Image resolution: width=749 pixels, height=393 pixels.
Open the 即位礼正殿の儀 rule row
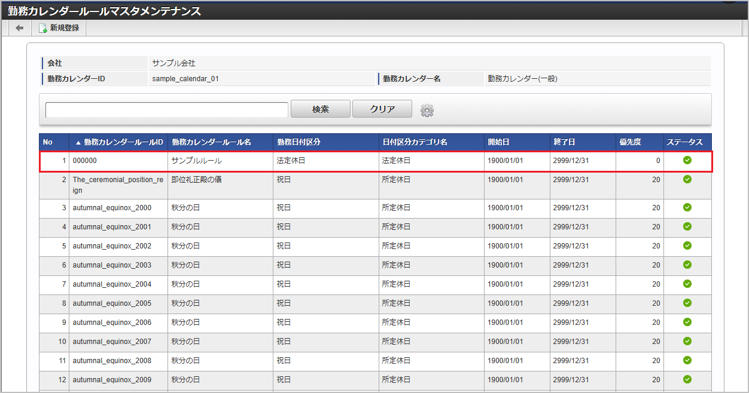click(x=196, y=180)
